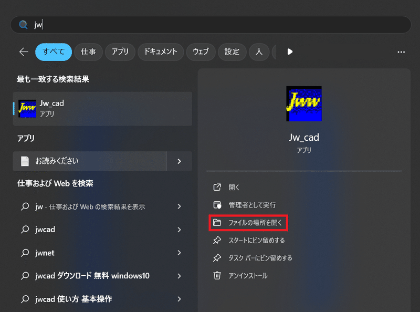Switch to the ドキュメント filter tab
The image size is (420, 312).
tap(161, 51)
